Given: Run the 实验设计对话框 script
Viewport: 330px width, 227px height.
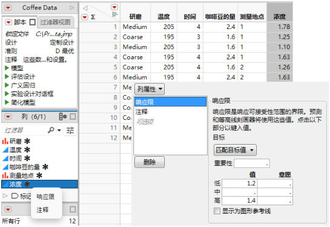Looking at the screenshot, I should point(7,94).
